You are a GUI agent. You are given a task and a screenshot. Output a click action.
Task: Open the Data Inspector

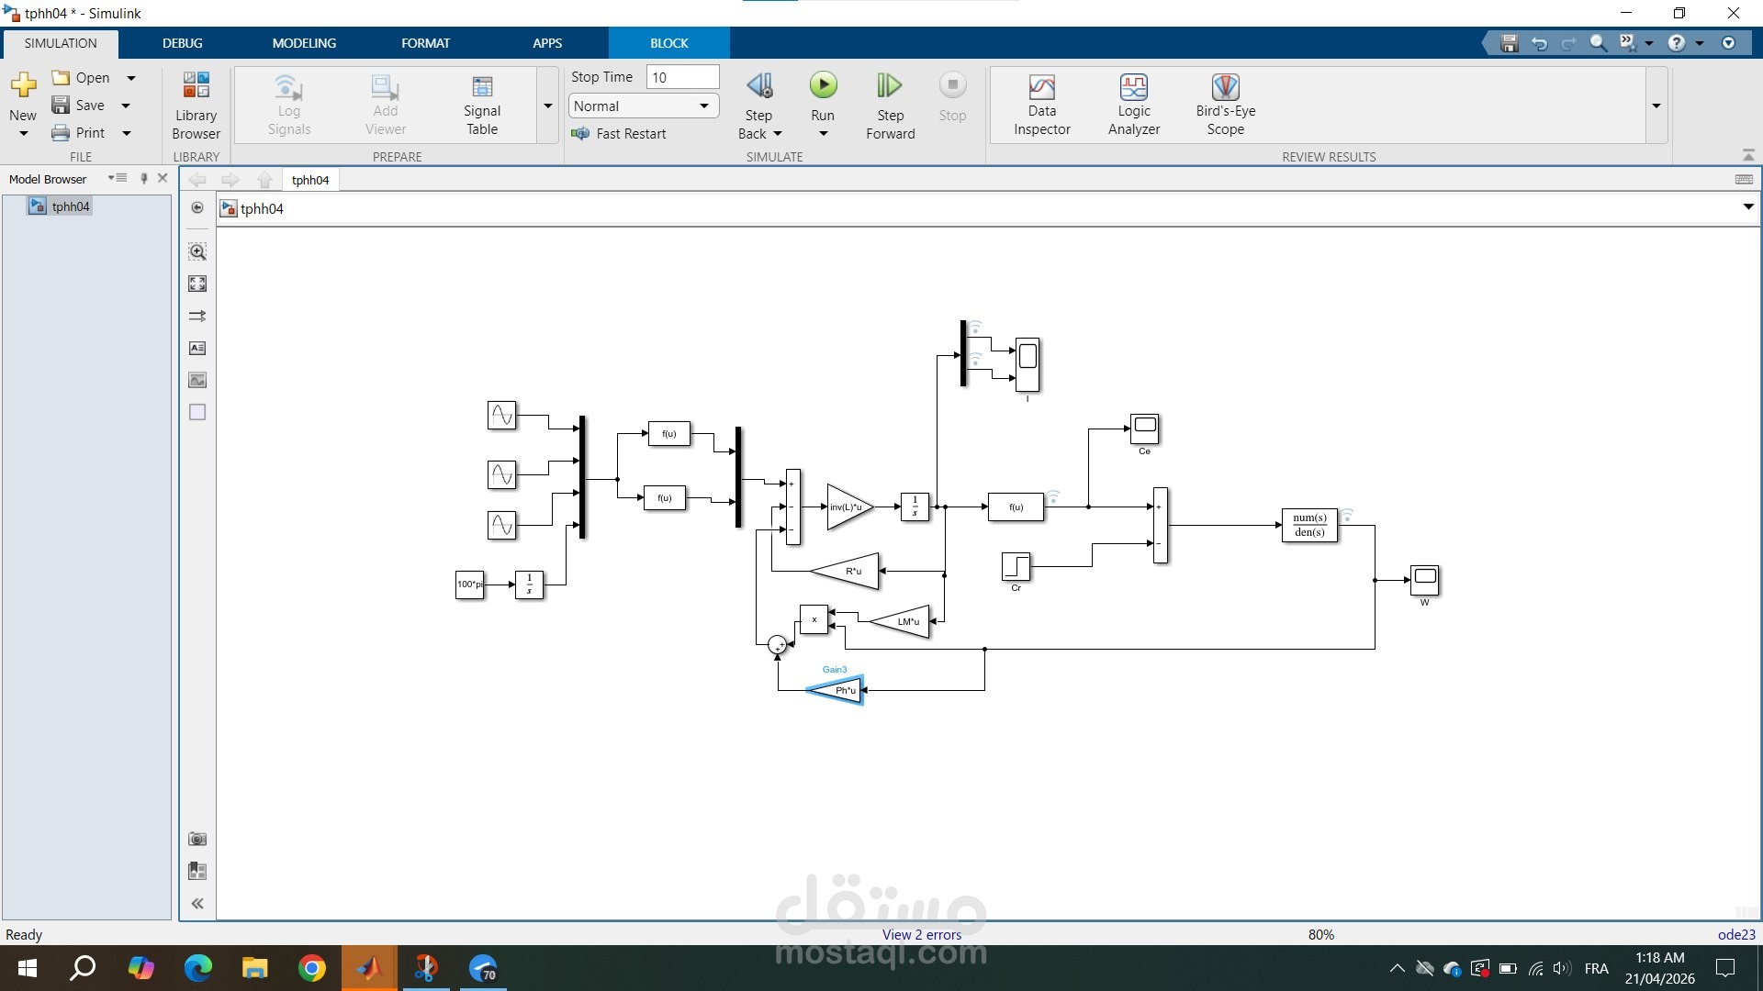(1041, 103)
